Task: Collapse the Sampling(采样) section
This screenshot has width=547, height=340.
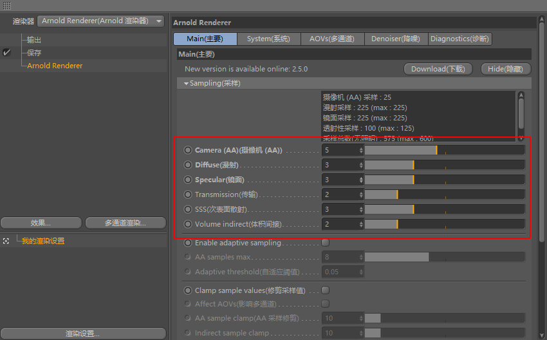Action: [186, 84]
